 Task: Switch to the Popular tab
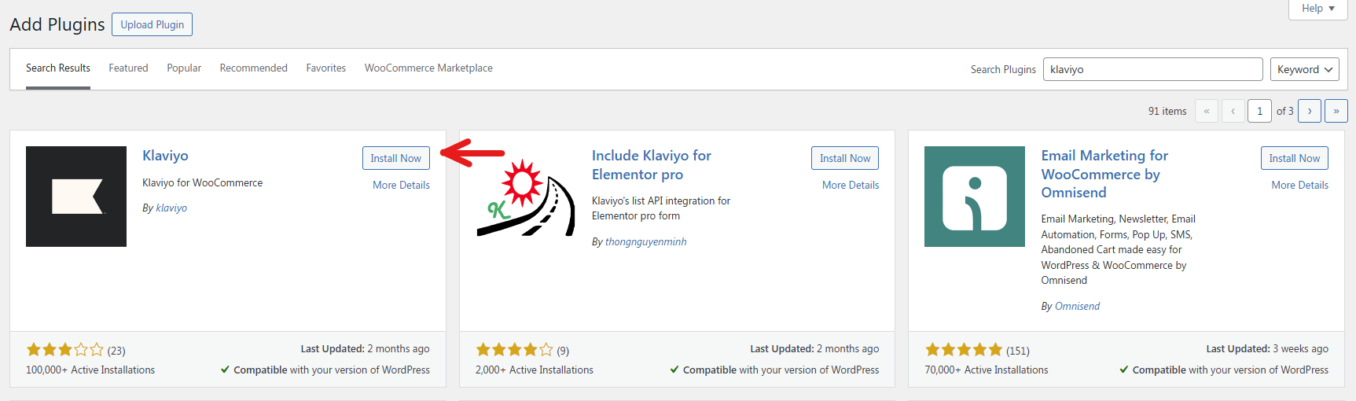coord(184,68)
